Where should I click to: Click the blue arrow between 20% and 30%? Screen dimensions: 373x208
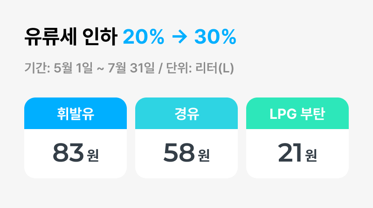pyautogui.click(x=180, y=37)
